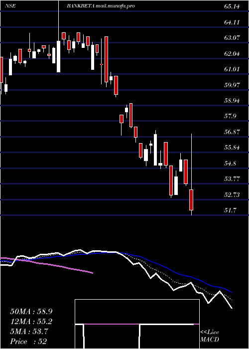Click the 59.97 price axis label
The image size is (249, 349).
[232, 85]
